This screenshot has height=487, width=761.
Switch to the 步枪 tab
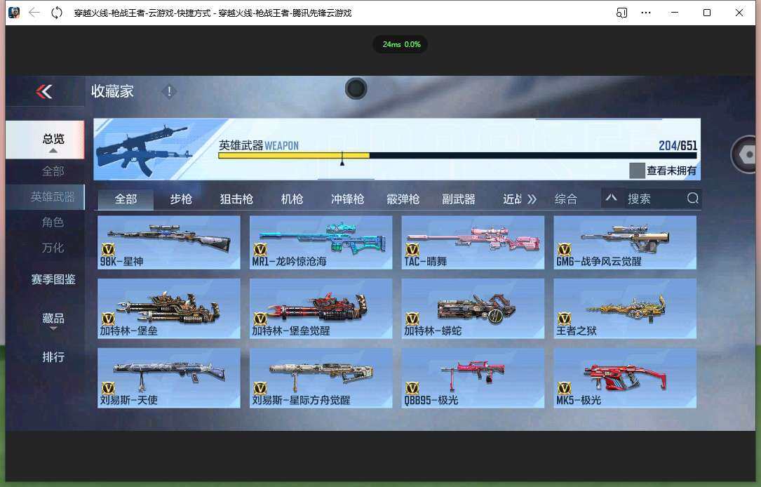[x=181, y=199]
